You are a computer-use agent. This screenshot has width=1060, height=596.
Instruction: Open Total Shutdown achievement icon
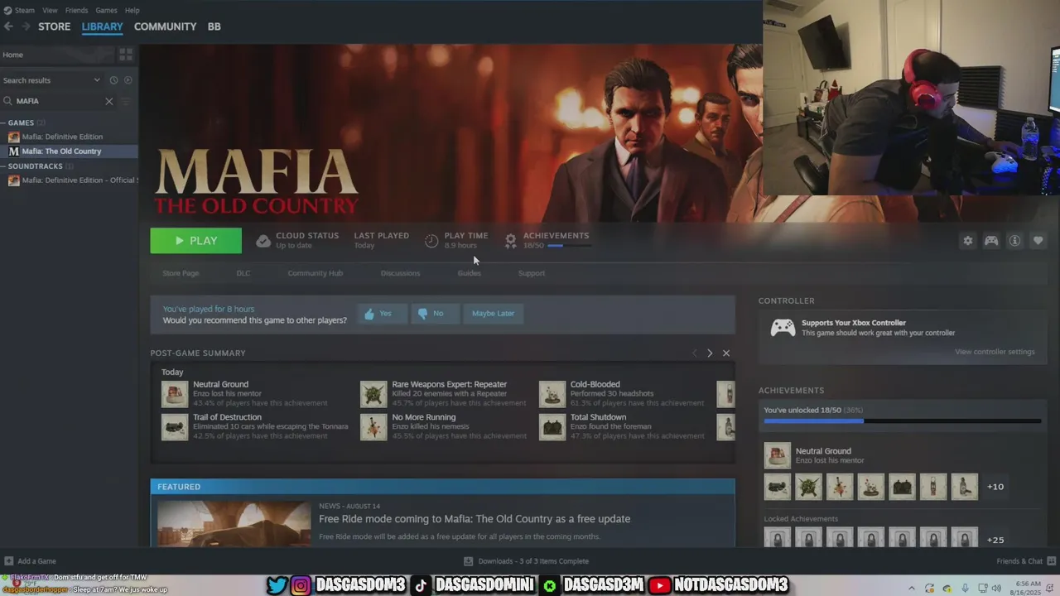click(x=552, y=427)
